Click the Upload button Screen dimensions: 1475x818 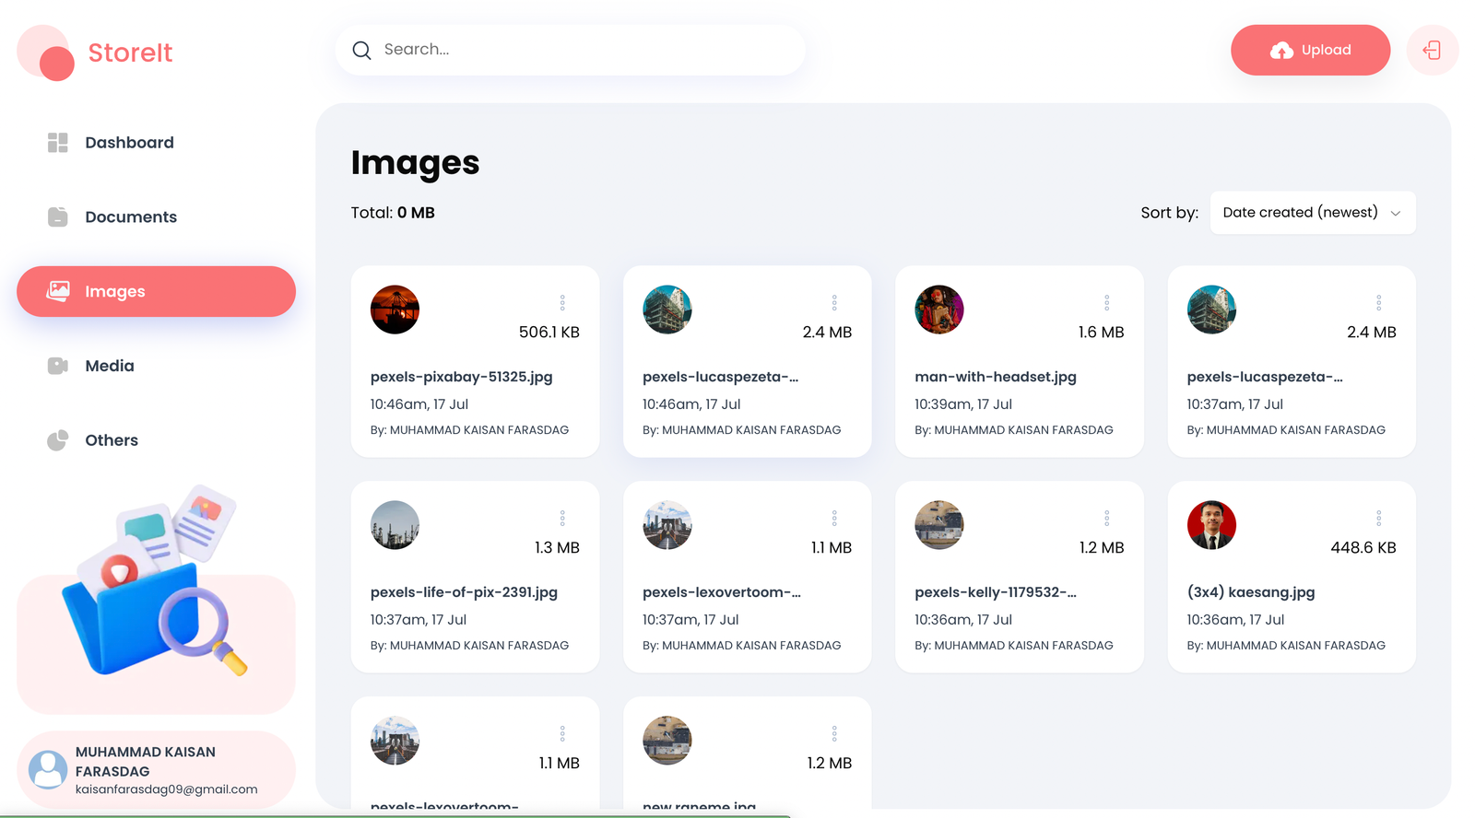1309,50
